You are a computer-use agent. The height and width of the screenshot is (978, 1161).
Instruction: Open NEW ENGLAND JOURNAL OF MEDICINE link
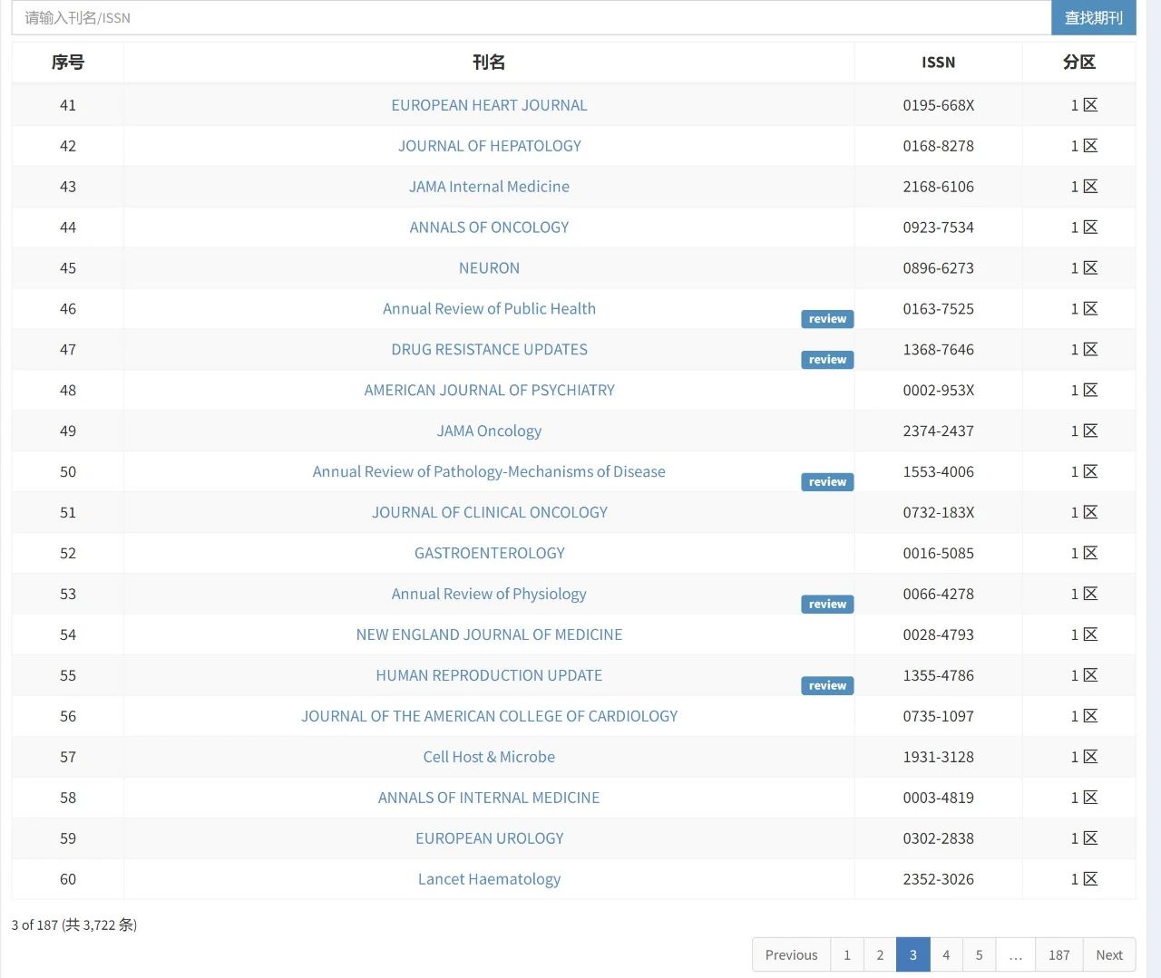pyautogui.click(x=489, y=635)
